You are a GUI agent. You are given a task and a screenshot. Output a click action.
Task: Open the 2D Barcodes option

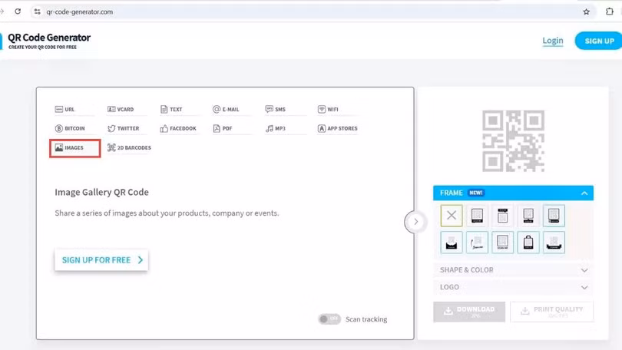129,148
